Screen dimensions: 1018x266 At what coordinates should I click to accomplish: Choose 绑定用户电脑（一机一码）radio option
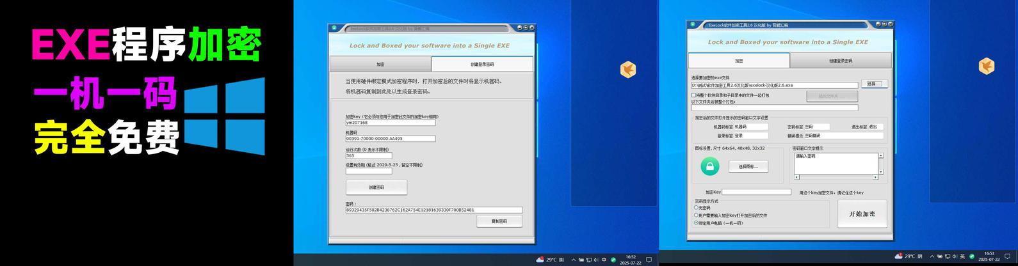click(x=697, y=223)
